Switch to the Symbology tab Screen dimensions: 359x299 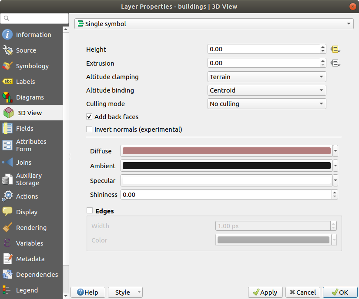coord(31,66)
